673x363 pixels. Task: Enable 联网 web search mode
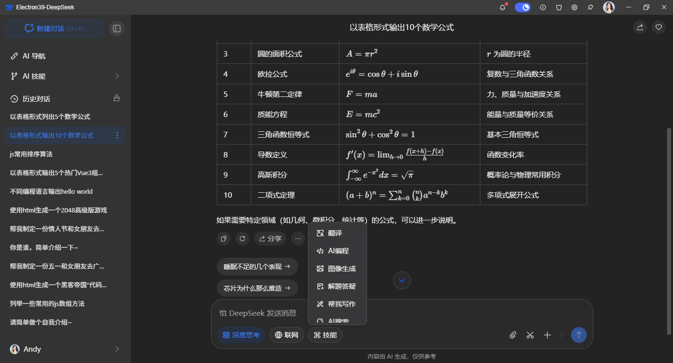point(286,335)
